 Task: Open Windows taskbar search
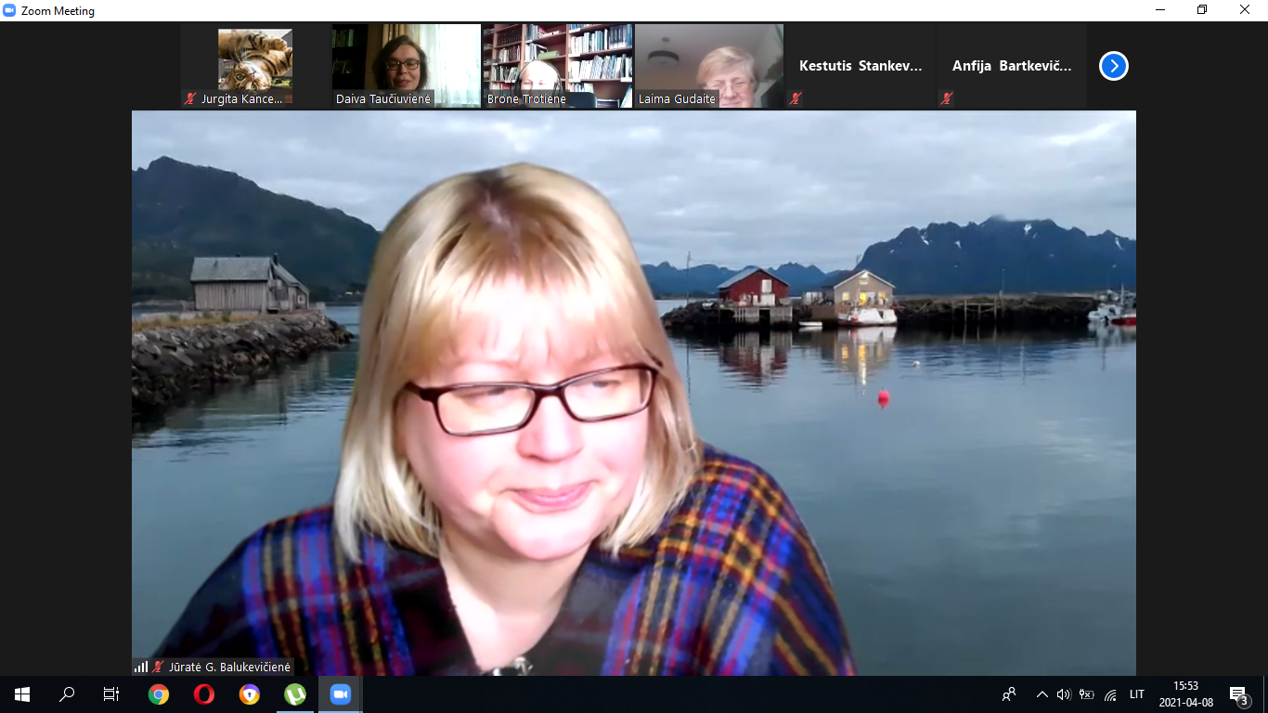pos(67,694)
